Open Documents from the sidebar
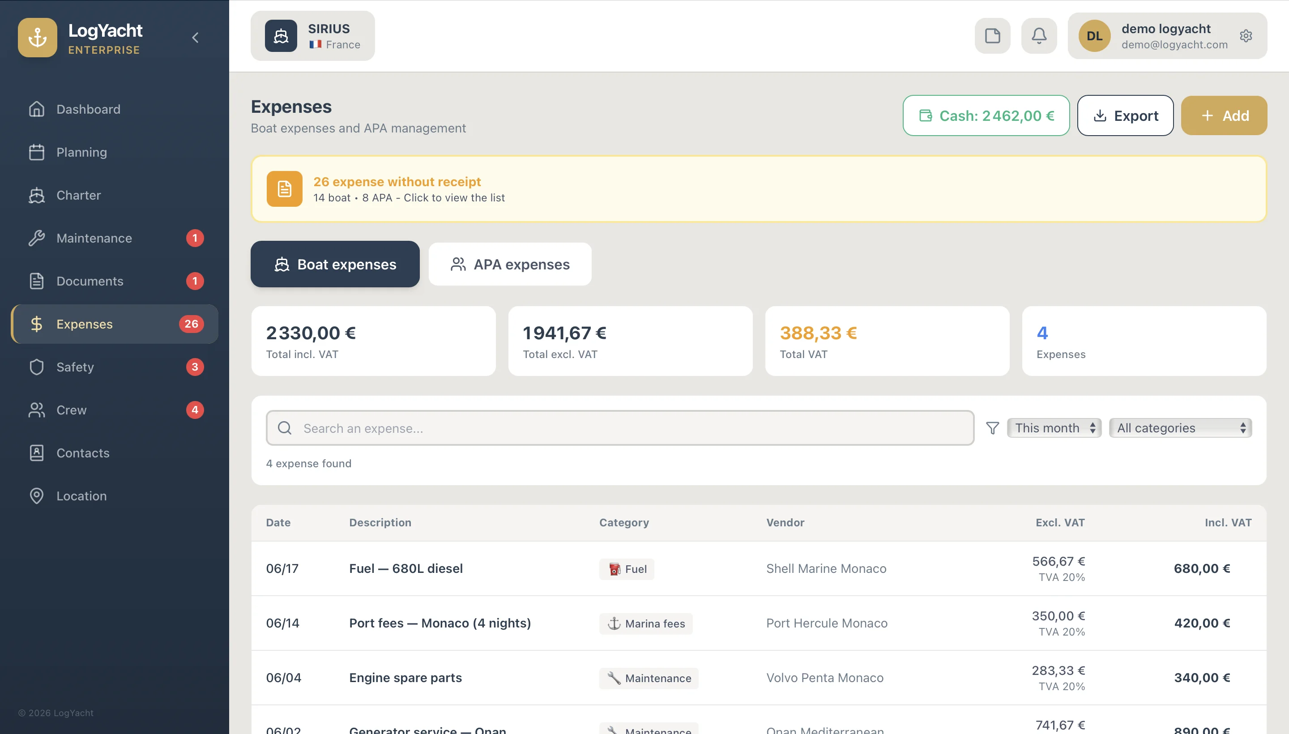 (115, 281)
